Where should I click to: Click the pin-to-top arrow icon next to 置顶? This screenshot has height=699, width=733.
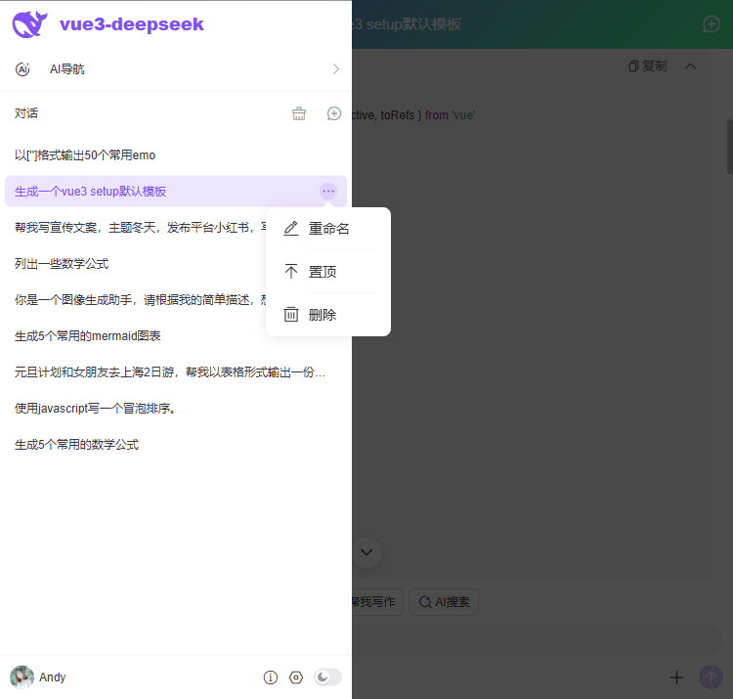coord(291,271)
